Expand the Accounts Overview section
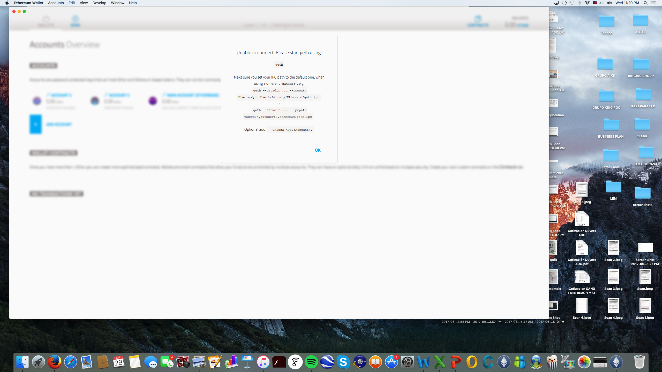662x372 pixels. point(65,44)
